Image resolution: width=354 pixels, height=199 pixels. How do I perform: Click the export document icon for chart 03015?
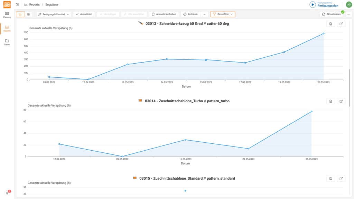tap(330, 179)
